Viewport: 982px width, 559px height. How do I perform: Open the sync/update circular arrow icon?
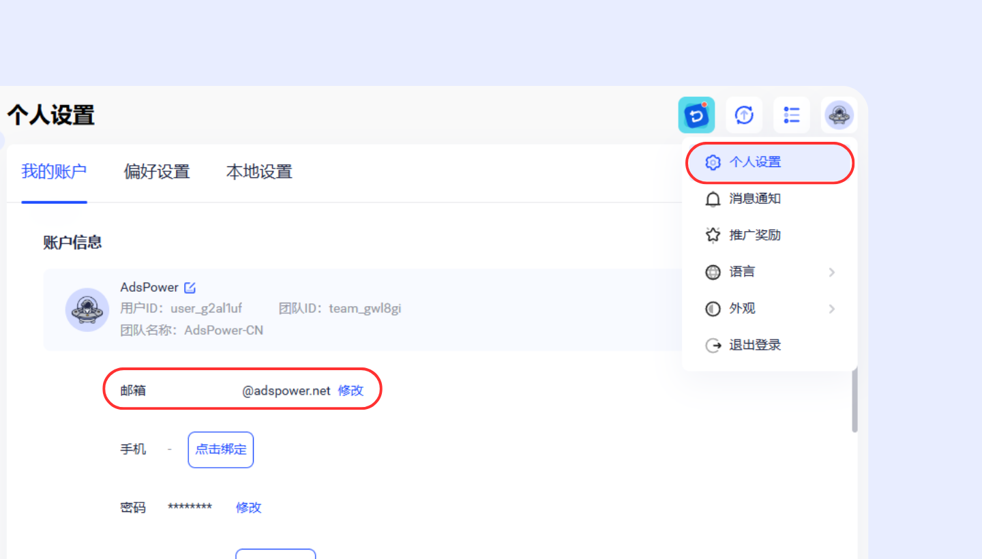(x=744, y=115)
